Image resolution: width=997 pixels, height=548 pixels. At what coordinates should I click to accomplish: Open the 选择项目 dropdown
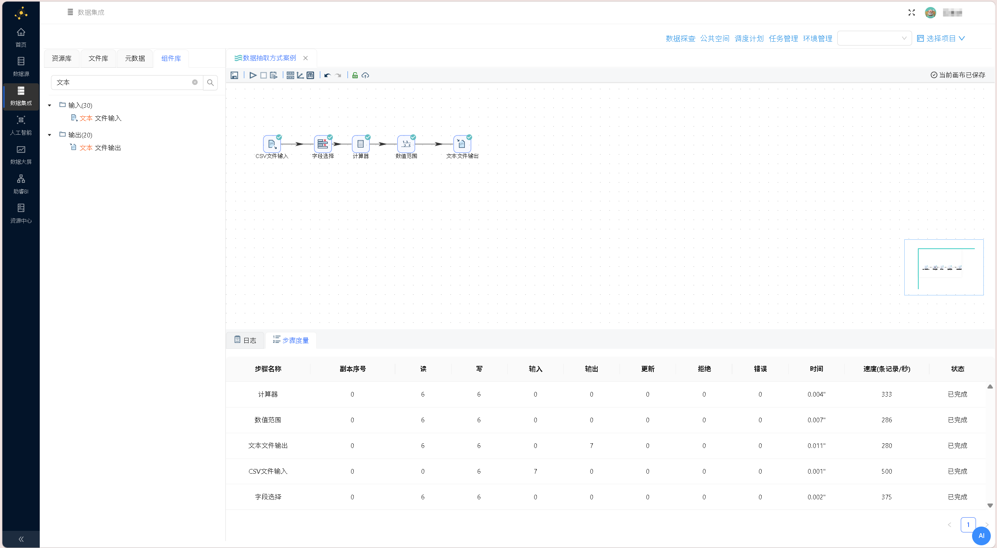(x=941, y=38)
